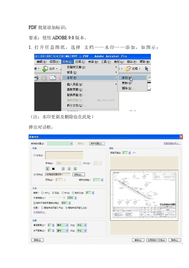Click the align-center text icon
Screen dimensions: 189x268
click(69, 169)
